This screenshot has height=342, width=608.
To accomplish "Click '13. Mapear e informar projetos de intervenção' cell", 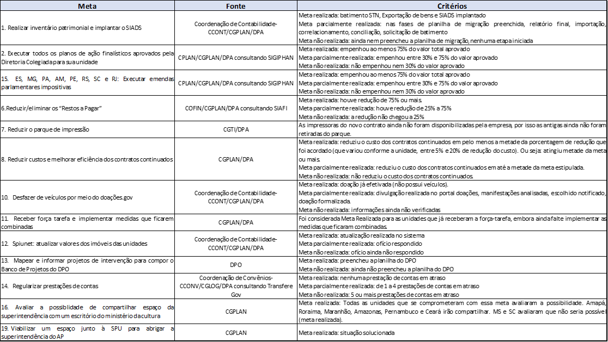I will (x=87, y=265).
